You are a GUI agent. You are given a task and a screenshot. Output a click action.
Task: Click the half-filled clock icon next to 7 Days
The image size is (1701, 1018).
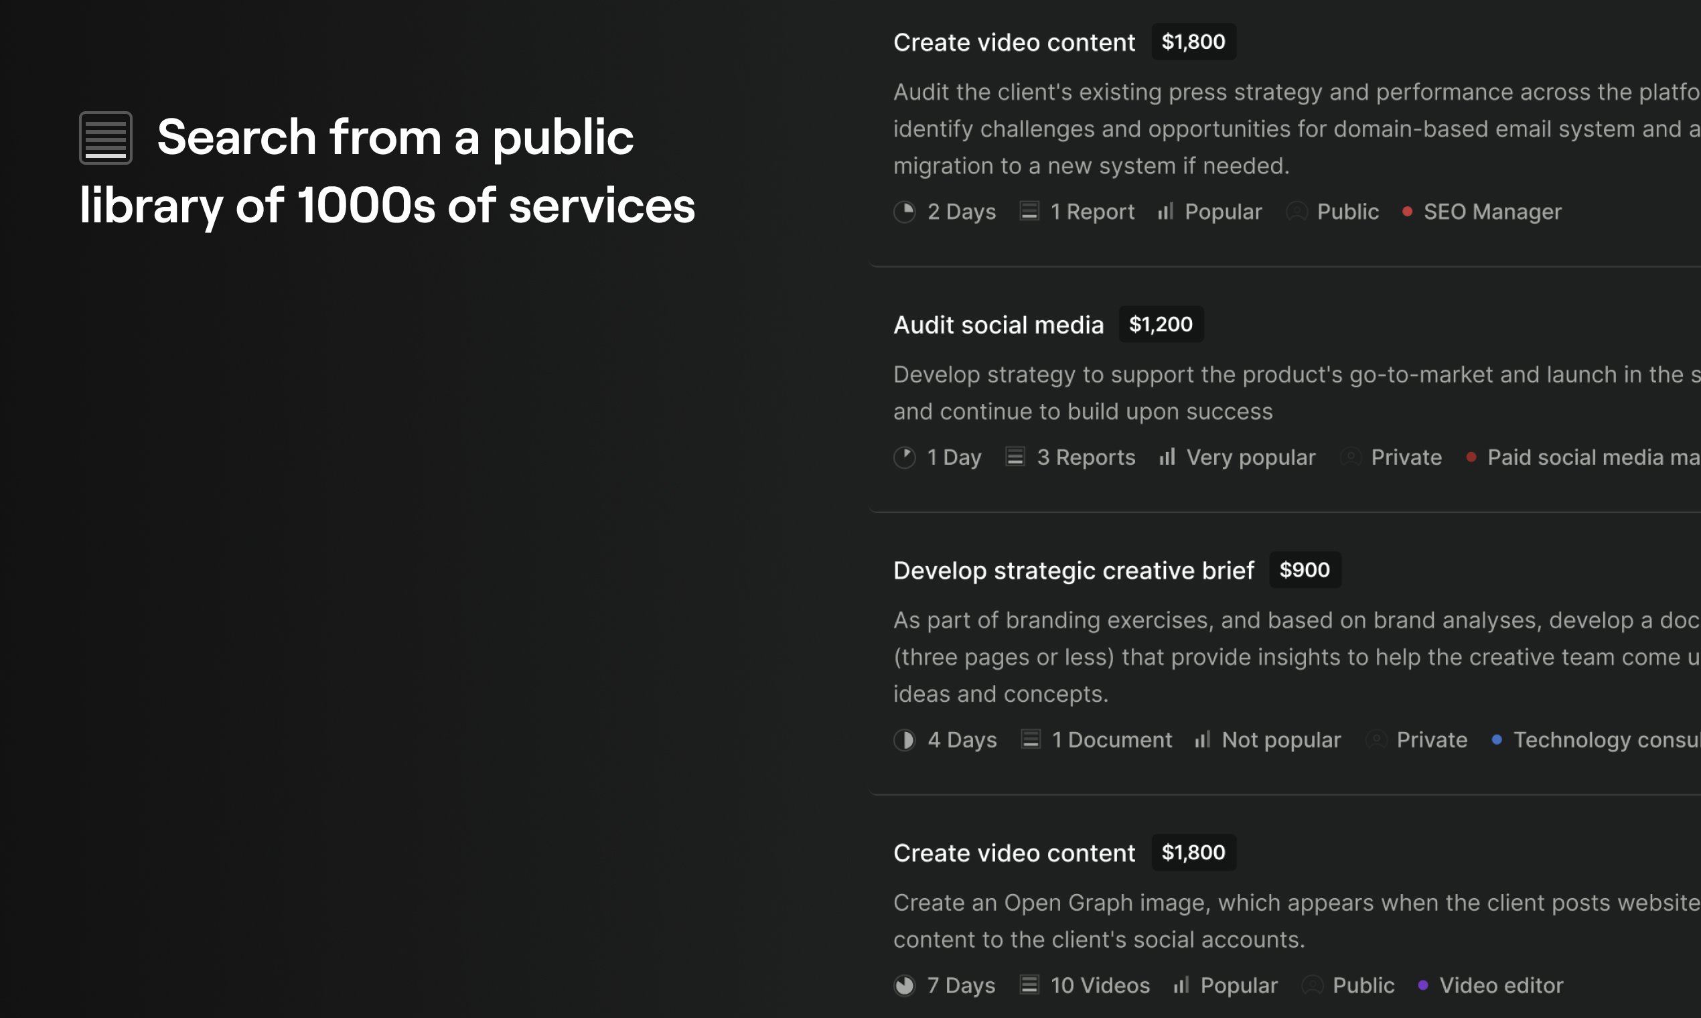point(905,986)
